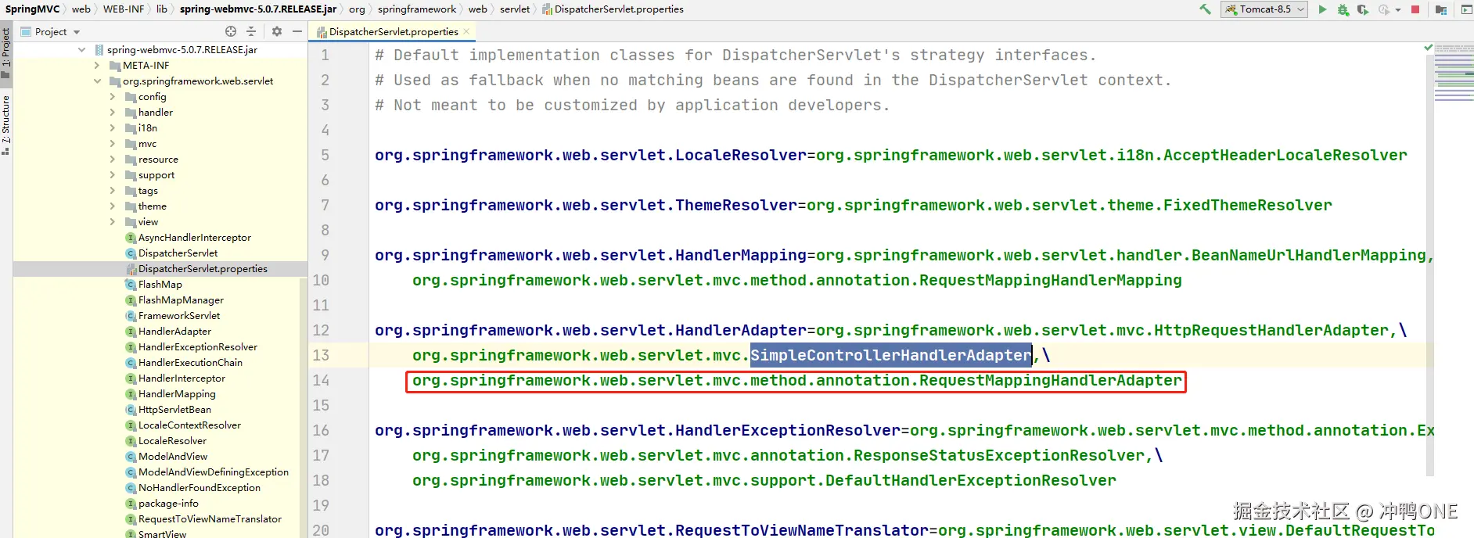Toggle the 1: Project side tool tab
Image resolution: width=1474 pixels, height=538 pixels.
(x=6, y=53)
